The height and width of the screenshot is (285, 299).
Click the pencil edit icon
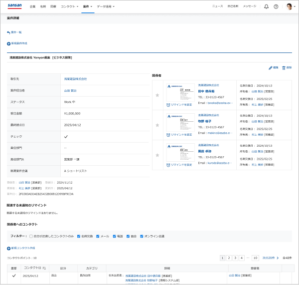pyautogui.click(x=270, y=68)
